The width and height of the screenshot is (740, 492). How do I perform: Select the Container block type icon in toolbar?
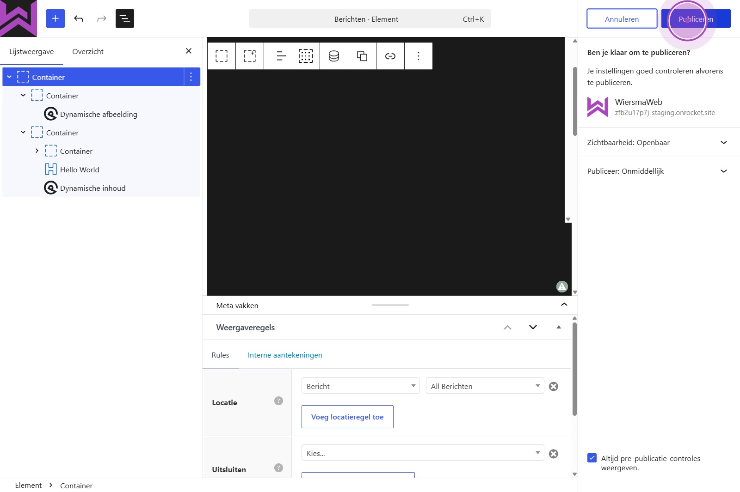tap(222, 56)
